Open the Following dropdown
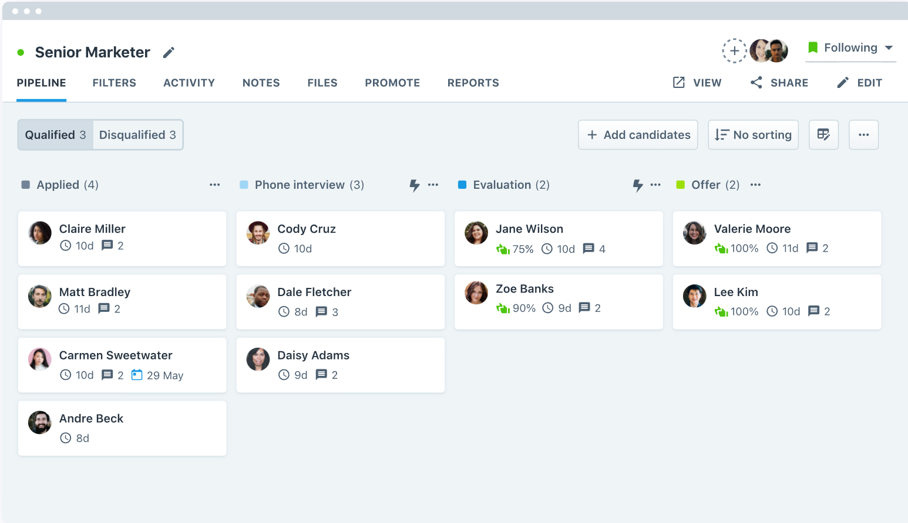Image resolution: width=908 pixels, height=523 pixels. [850, 48]
